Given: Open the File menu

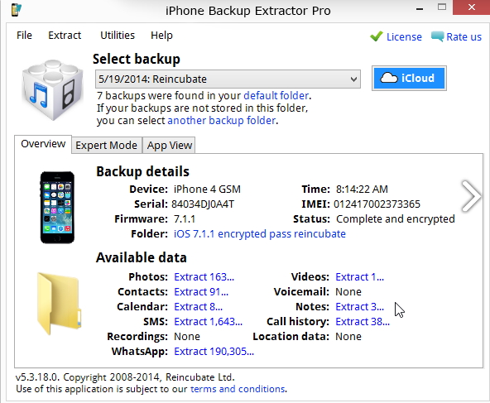Looking at the screenshot, I should coord(24,36).
